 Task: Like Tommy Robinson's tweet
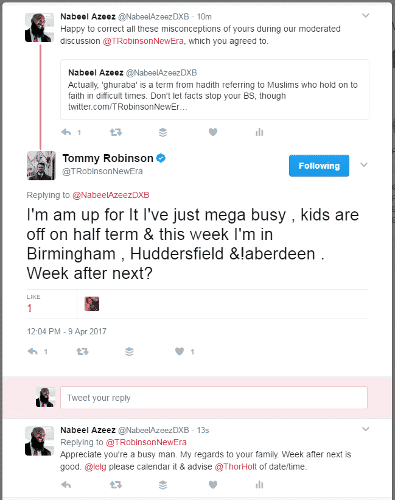pos(180,351)
